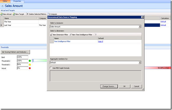Click the New Target toolbar icon
Viewport: 172px width, 110px height.
coord(14,14)
